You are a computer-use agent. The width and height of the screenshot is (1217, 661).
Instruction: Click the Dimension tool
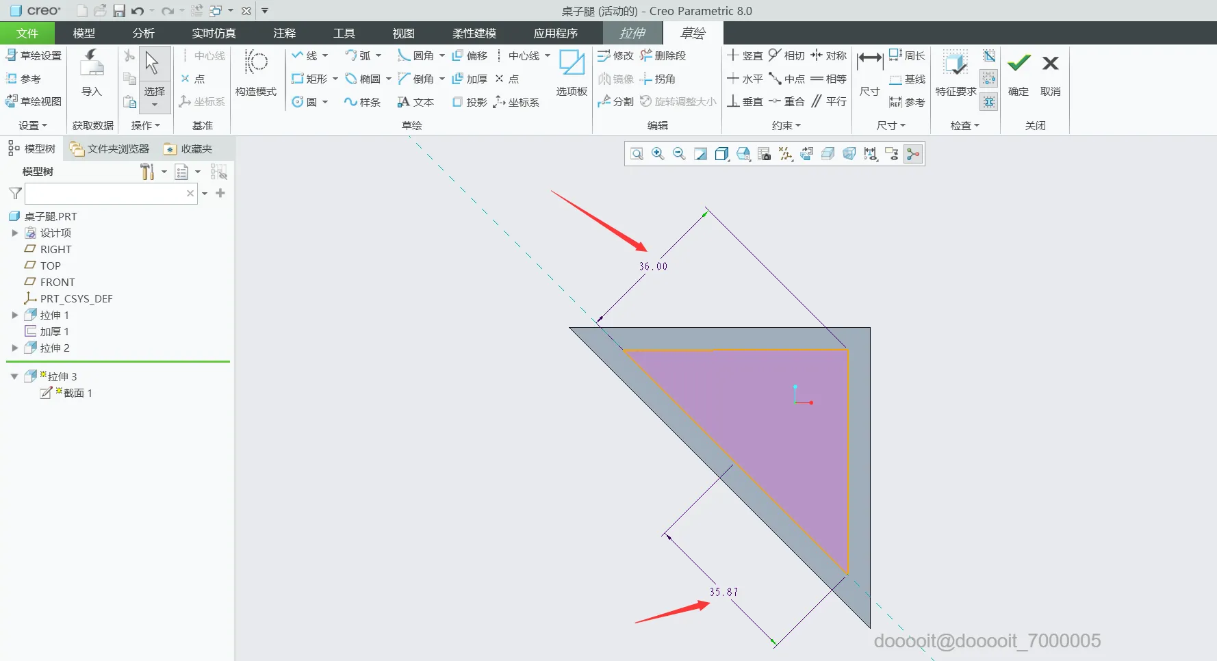[869, 73]
